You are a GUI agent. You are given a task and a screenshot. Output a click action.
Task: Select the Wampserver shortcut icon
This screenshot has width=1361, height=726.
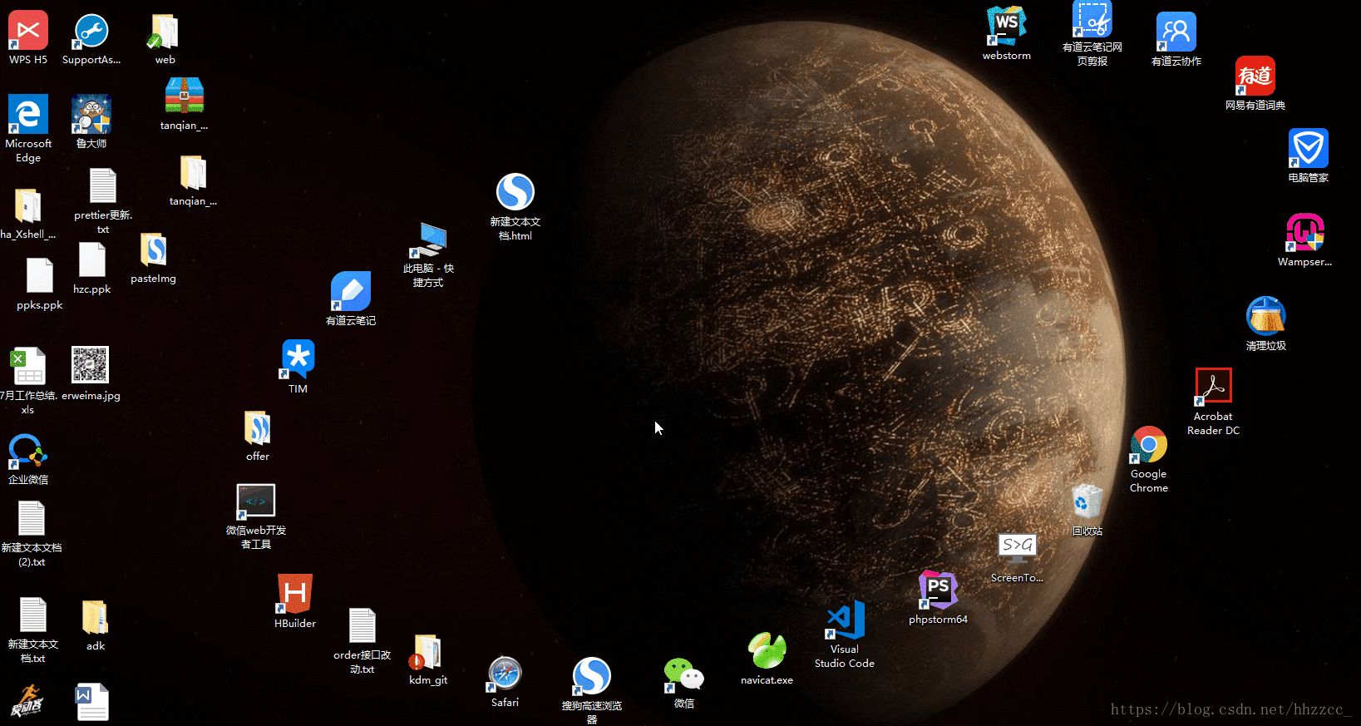pyautogui.click(x=1304, y=233)
